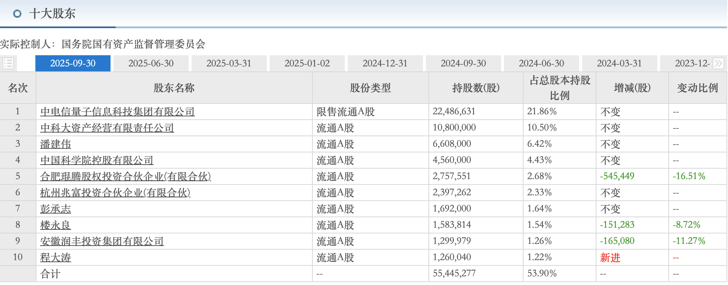The image size is (728, 285).
Task: Open 合肥琨腾股权投资合伙企业 link
Action: (x=125, y=176)
